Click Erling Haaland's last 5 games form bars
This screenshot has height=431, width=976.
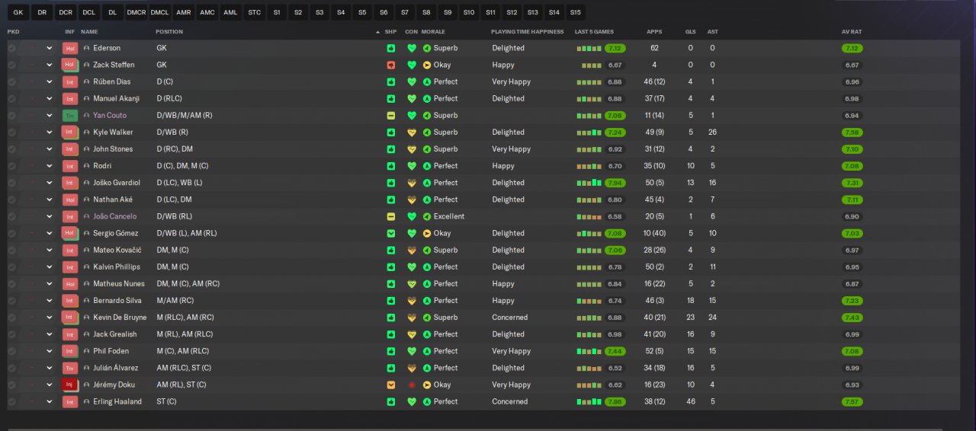590,401
